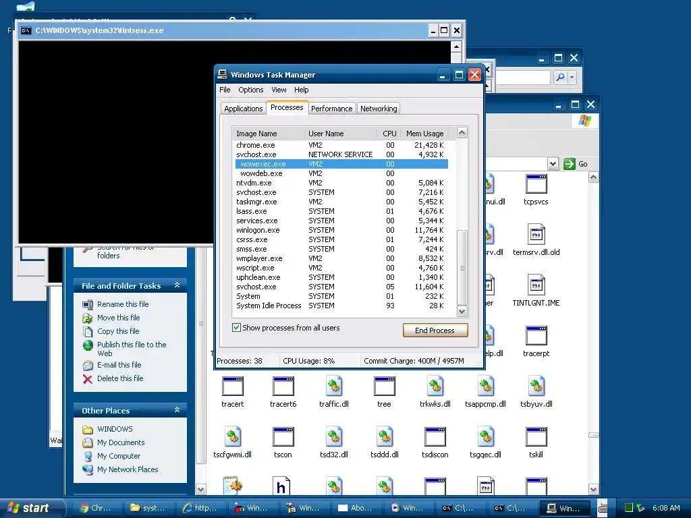Open the address bar dropdown arrow
The image size is (691, 518).
point(553,164)
